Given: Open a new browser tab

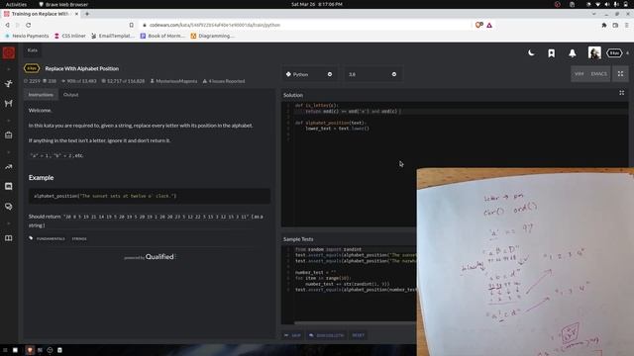Looking at the screenshot, I should pos(87,14).
